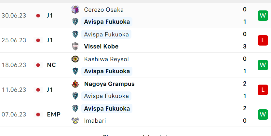
Task: Click the Cerezo Osaka club crest
Action: pos(75,9)
